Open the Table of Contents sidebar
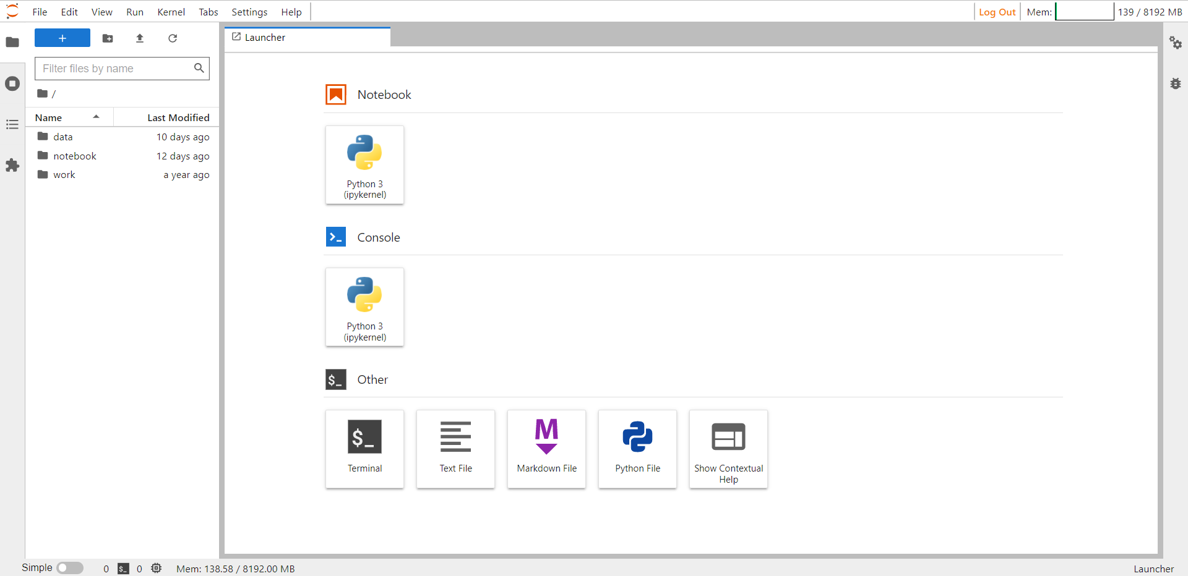This screenshot has height=576, width=1188. pos(12,125)
